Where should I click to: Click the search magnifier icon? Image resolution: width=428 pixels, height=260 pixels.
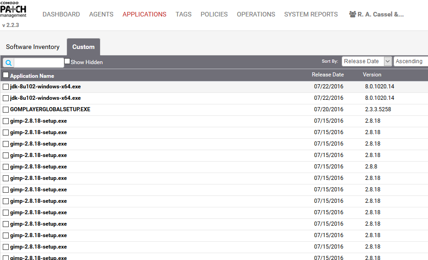[x=8, y=63]
